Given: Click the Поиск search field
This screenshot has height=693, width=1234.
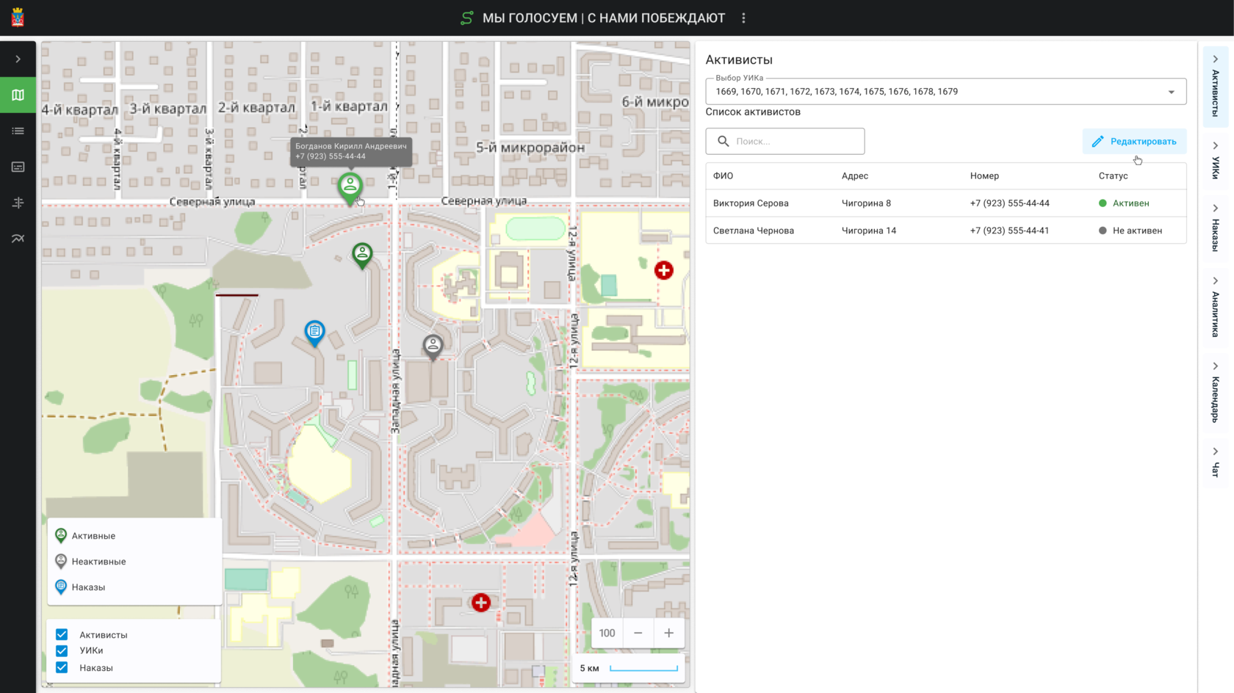Looking at the screenshot, I should [x=785, y=141].
